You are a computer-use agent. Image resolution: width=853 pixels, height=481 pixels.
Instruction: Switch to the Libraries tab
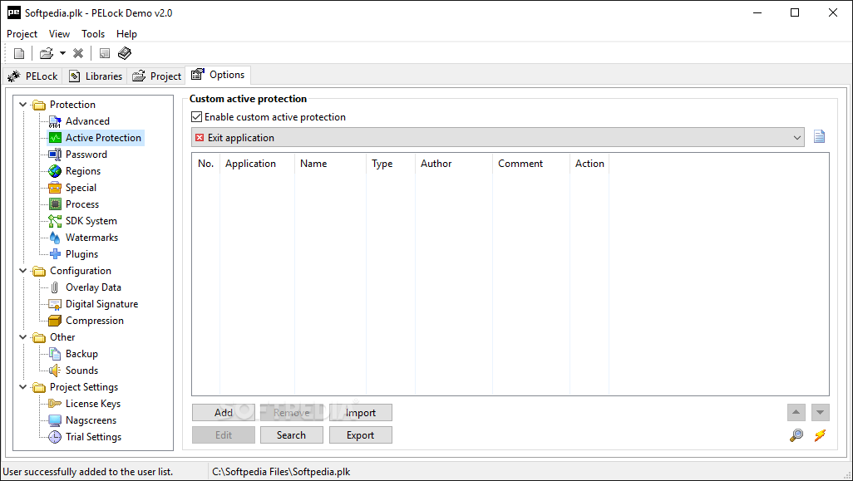pos(96,76)
